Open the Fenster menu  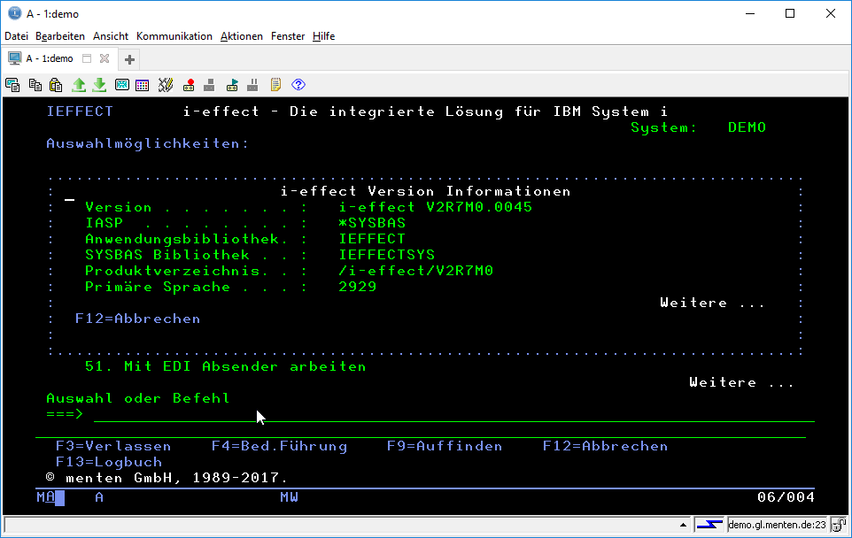point(288,36)
